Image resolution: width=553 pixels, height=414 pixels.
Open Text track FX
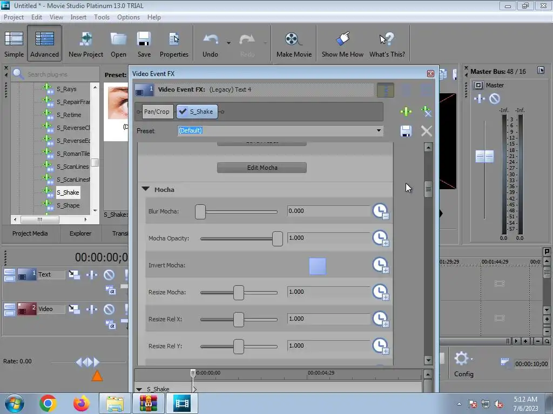(92, 274)
